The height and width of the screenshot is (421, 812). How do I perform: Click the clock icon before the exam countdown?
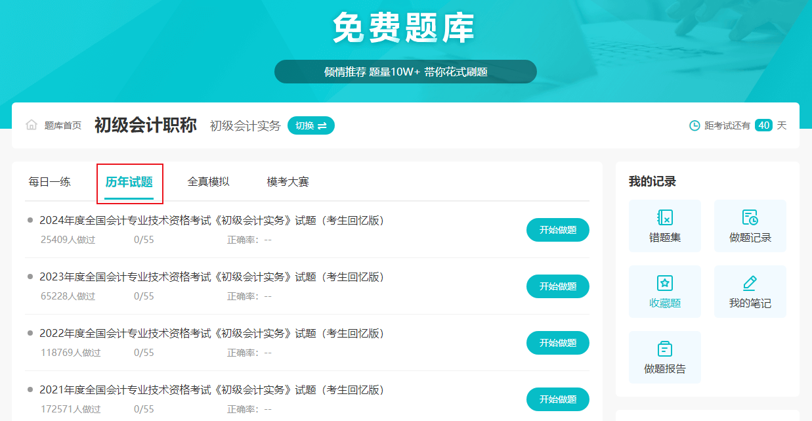pyautogui.click(x=694, y=125)
